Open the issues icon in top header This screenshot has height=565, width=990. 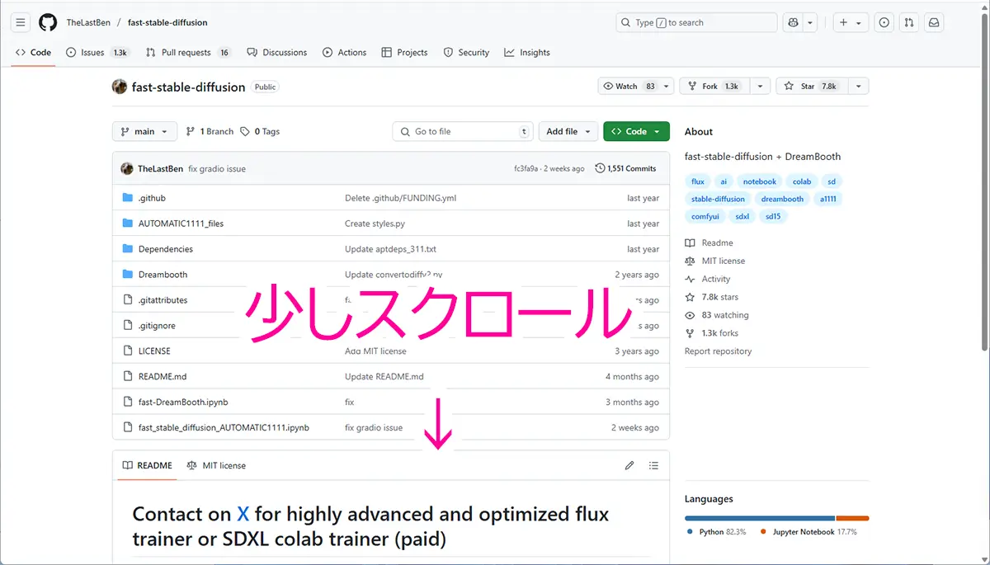(884, 22)
